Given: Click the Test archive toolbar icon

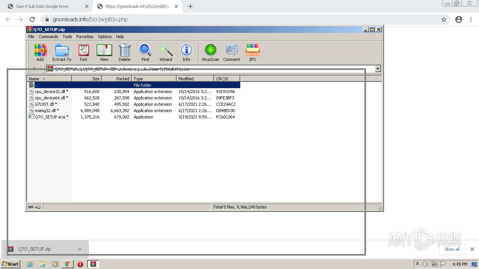Looking at the screenshot, I should 83,52.
